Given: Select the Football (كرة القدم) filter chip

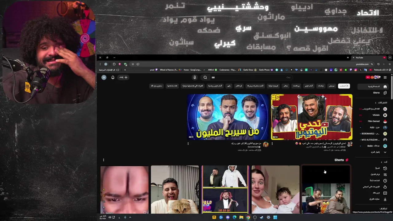Looking at the screenshot, I should tap(239, 86).
